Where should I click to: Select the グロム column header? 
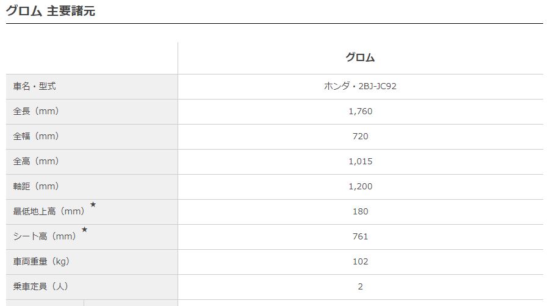360,58
